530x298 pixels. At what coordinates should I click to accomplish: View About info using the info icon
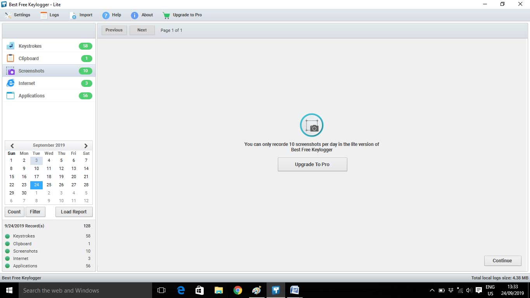click(135, 15)
